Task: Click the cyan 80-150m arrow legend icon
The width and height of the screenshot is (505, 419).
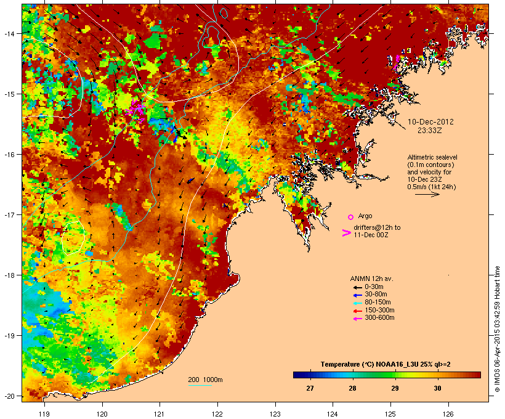Action: click(358, 303)
